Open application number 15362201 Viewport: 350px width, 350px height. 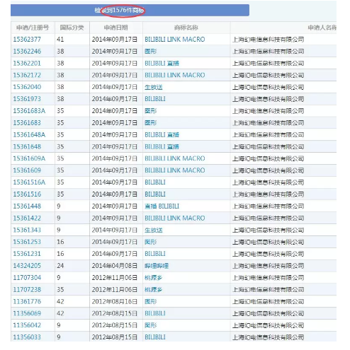(x=27, y=63)
